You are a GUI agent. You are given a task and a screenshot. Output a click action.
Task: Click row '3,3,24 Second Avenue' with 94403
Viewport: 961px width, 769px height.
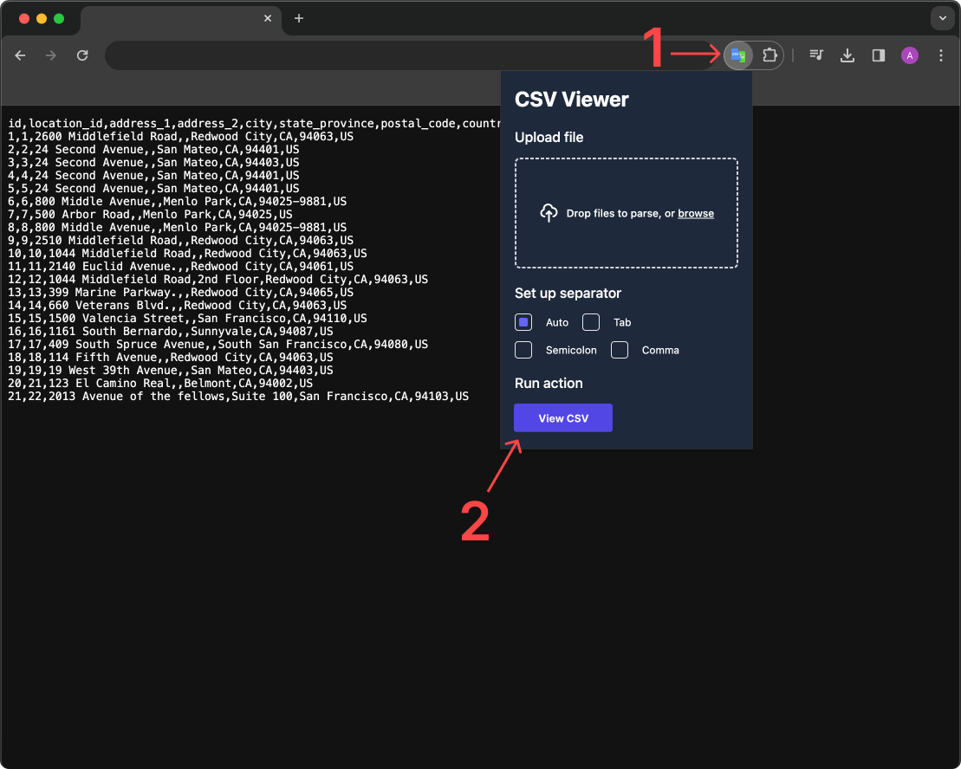pos(153,162)
